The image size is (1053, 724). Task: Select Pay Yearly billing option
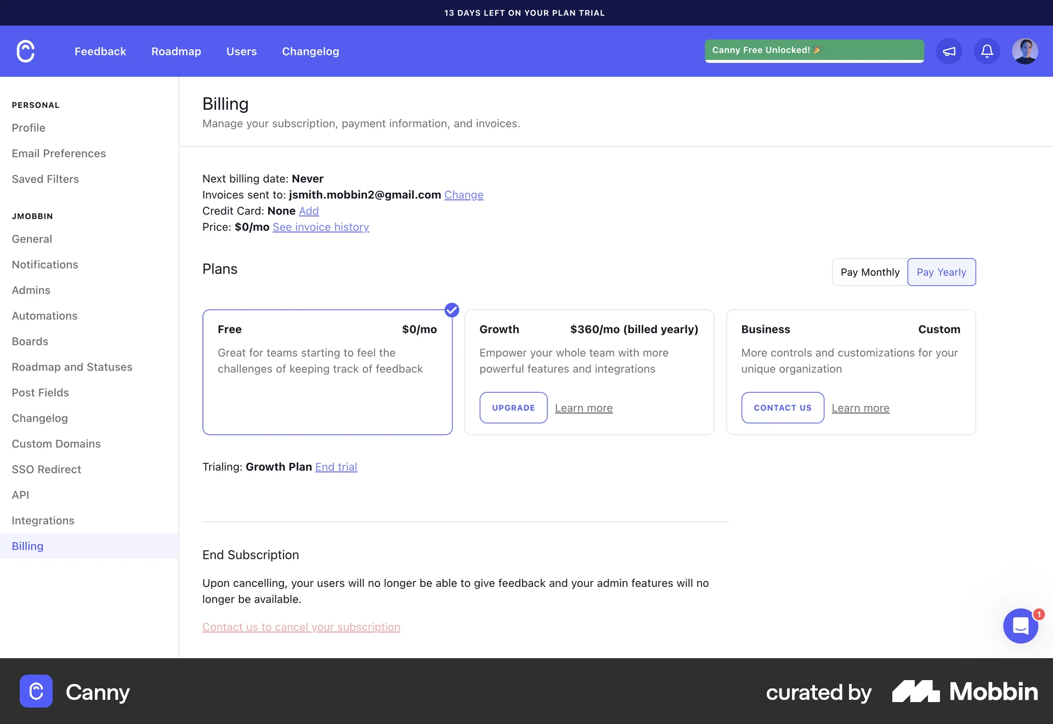[x=941, y=272]
